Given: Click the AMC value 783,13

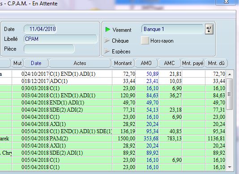Looking at the screenshot, I should [174, 139].
